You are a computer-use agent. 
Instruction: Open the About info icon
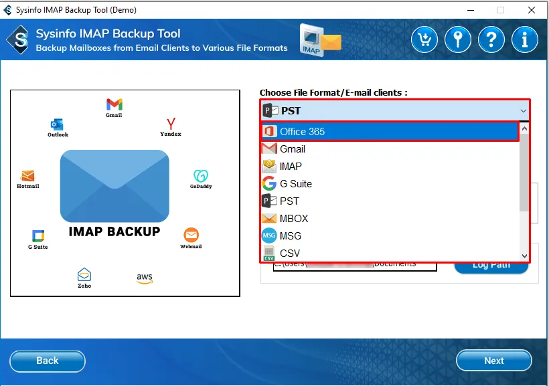coord(524,39)
